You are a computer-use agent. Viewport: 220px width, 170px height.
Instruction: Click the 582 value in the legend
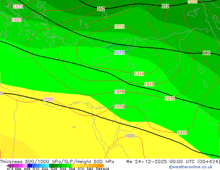pos(90,169)
